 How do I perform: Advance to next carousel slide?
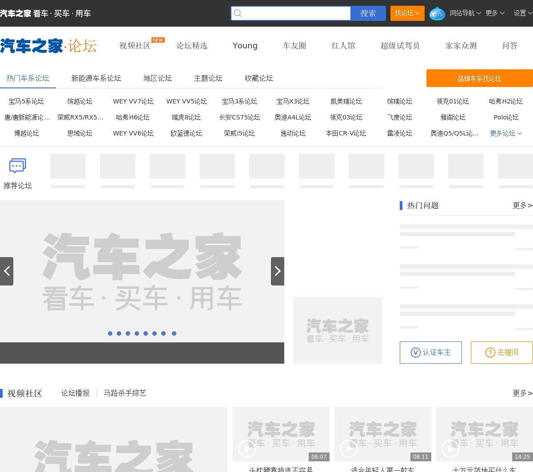coord(278,271)
